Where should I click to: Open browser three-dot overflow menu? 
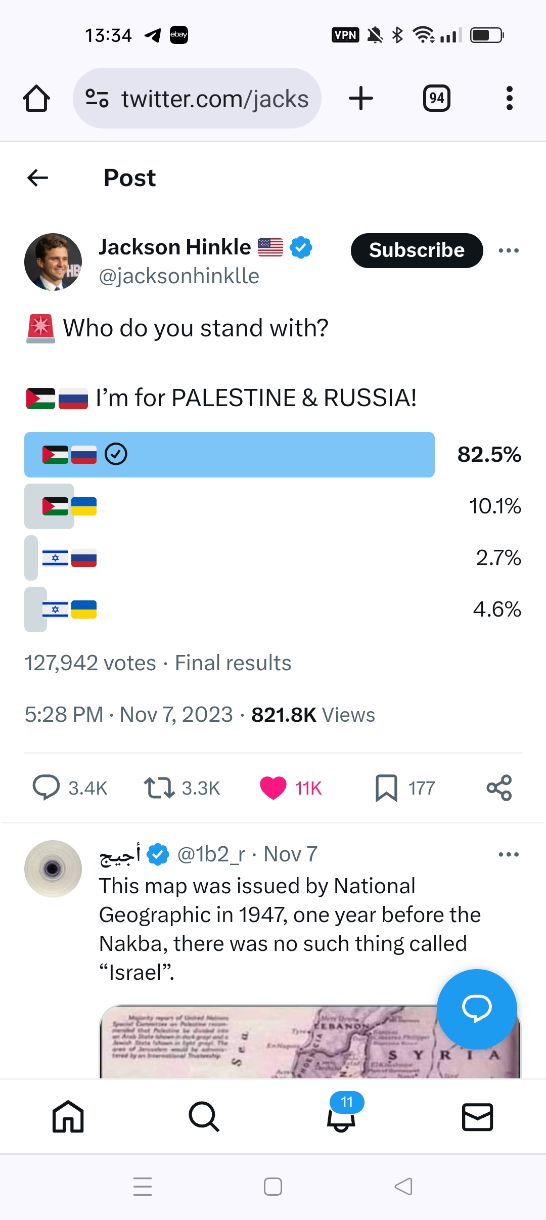click(x=509, y=98)
